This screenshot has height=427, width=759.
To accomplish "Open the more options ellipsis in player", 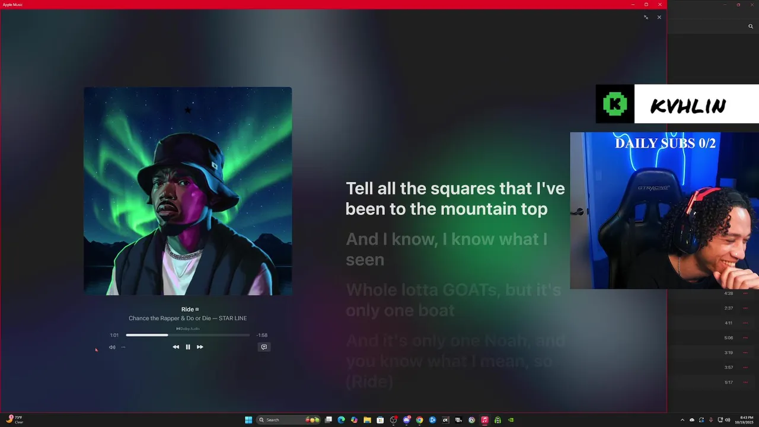I will click(123, 347).
